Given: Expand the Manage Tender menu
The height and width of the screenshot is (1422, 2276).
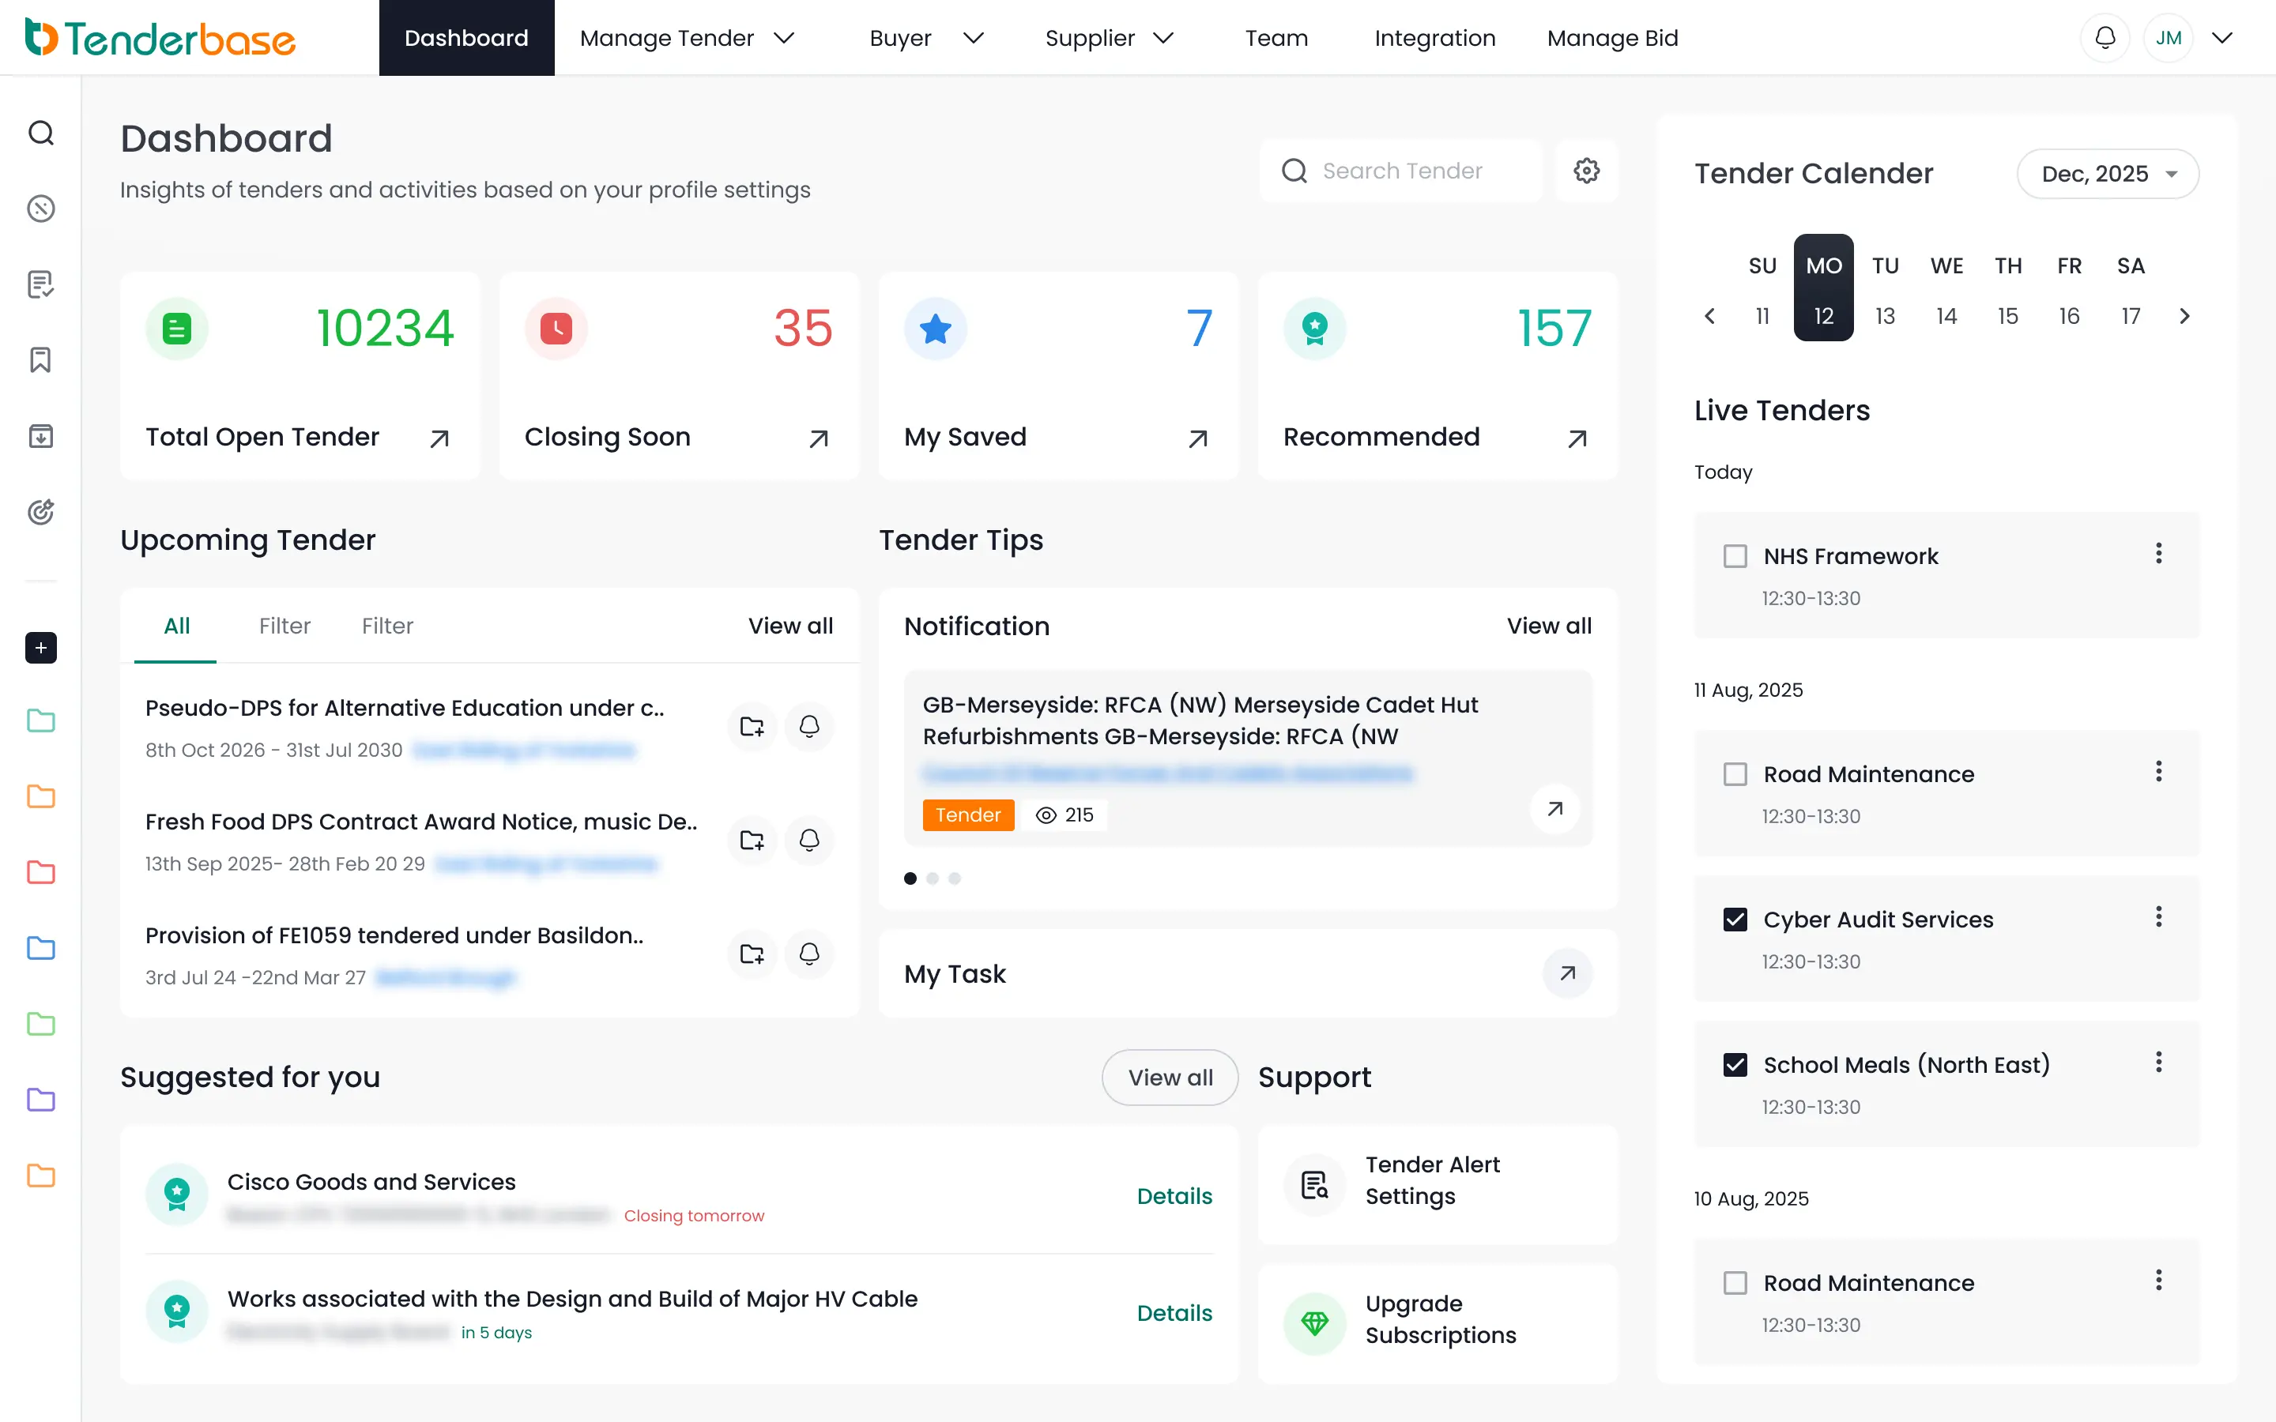Looking at the screenshot, I should [687, 38].
